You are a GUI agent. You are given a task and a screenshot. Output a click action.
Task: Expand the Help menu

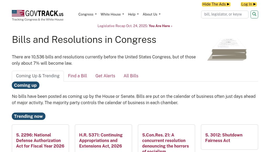click(133, 14)
